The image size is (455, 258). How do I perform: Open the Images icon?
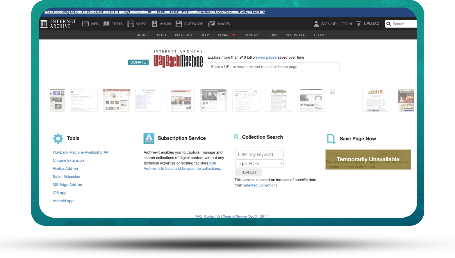[211, 24]
